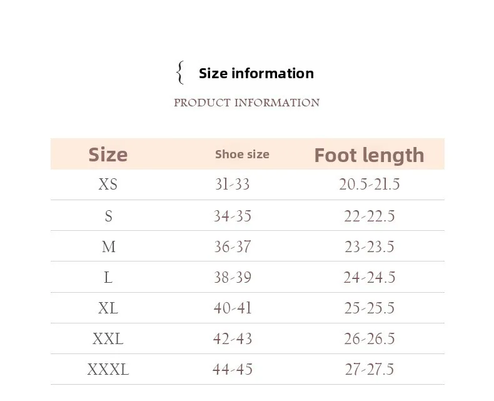This screenshot has height=401, width=494.
Task: Click shoe size 40-41 cell
Action: [233, 308]
